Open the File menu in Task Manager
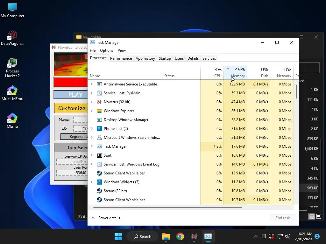Image resolution: width=326 pixels, height=244 pixels. point(93,51)
